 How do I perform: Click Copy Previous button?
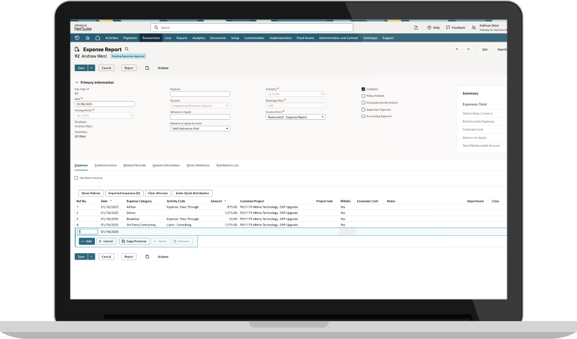tap(135, 241)
